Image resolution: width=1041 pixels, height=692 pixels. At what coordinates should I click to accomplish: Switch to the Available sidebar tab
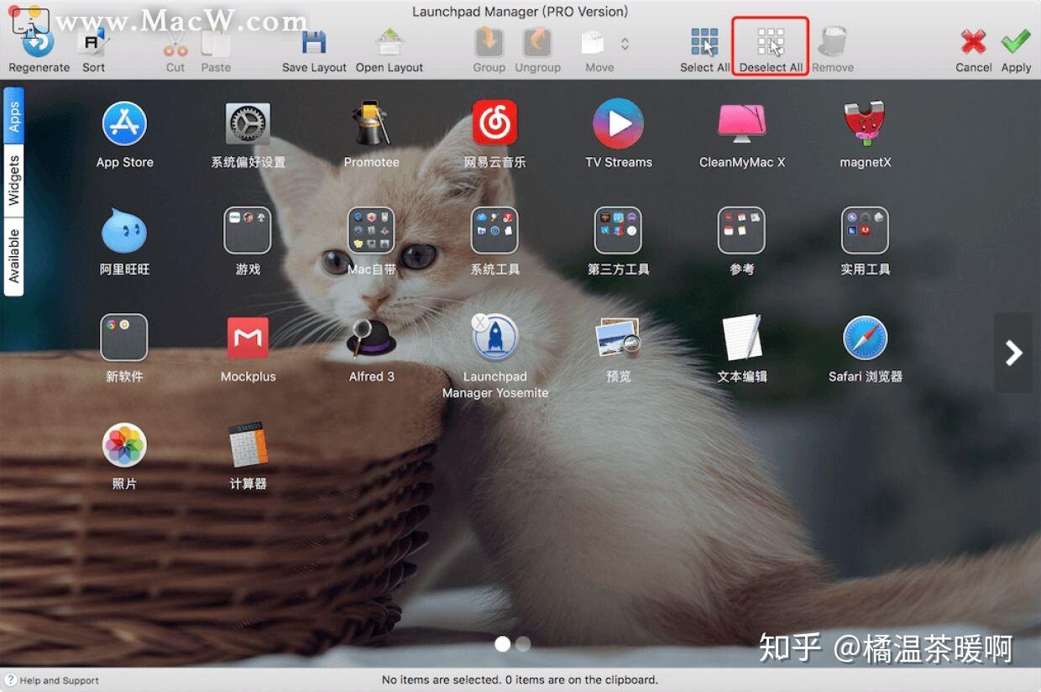13,247
